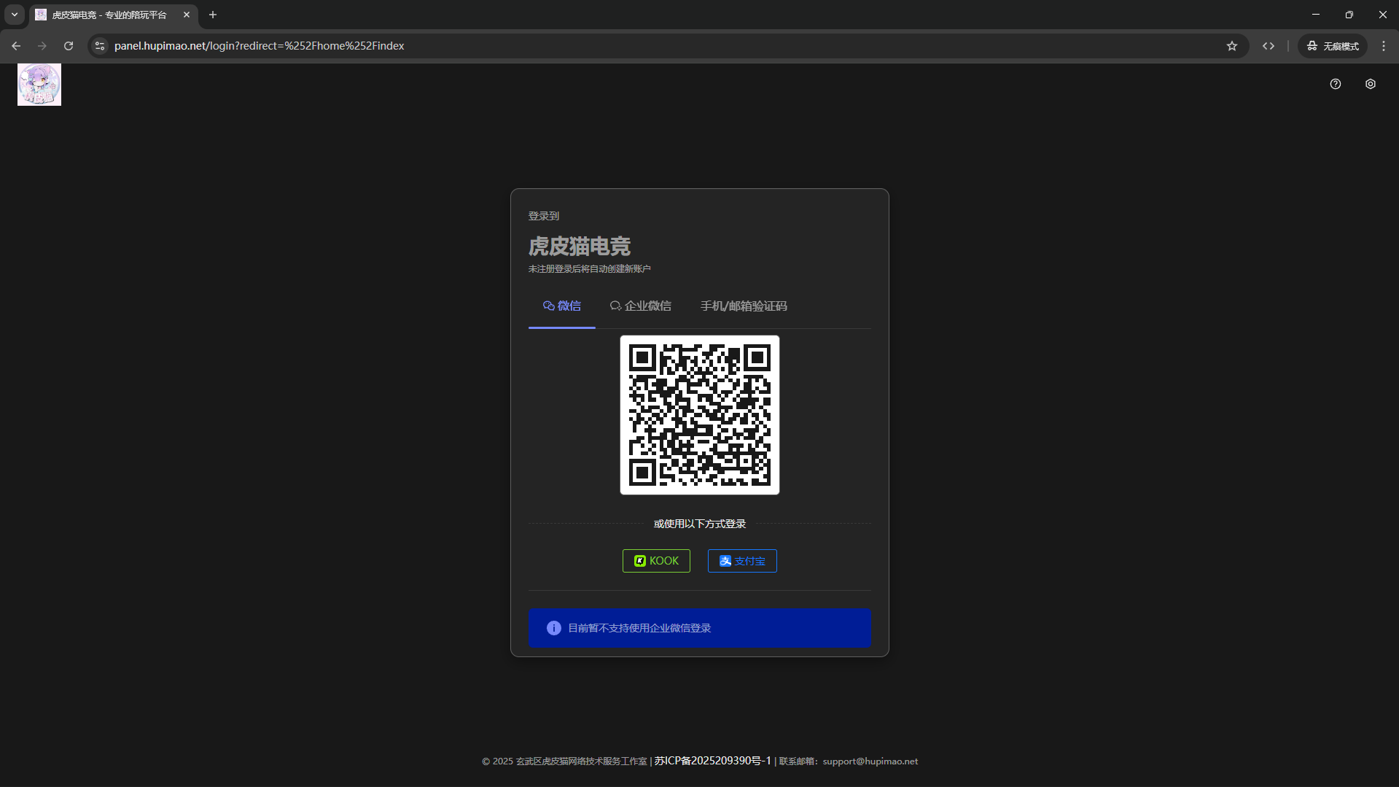Open the developer code brackets icon
This screenshot has height=787, width=1399.
1268,46
